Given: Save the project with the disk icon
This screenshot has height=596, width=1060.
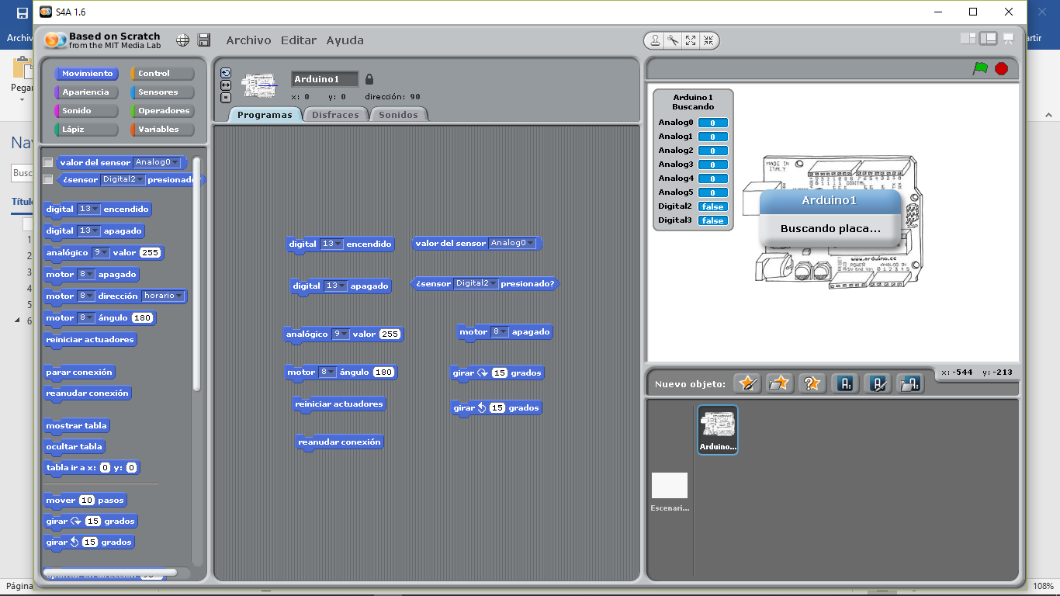Looking at the screenshot, I should click(x=204, y=40).
